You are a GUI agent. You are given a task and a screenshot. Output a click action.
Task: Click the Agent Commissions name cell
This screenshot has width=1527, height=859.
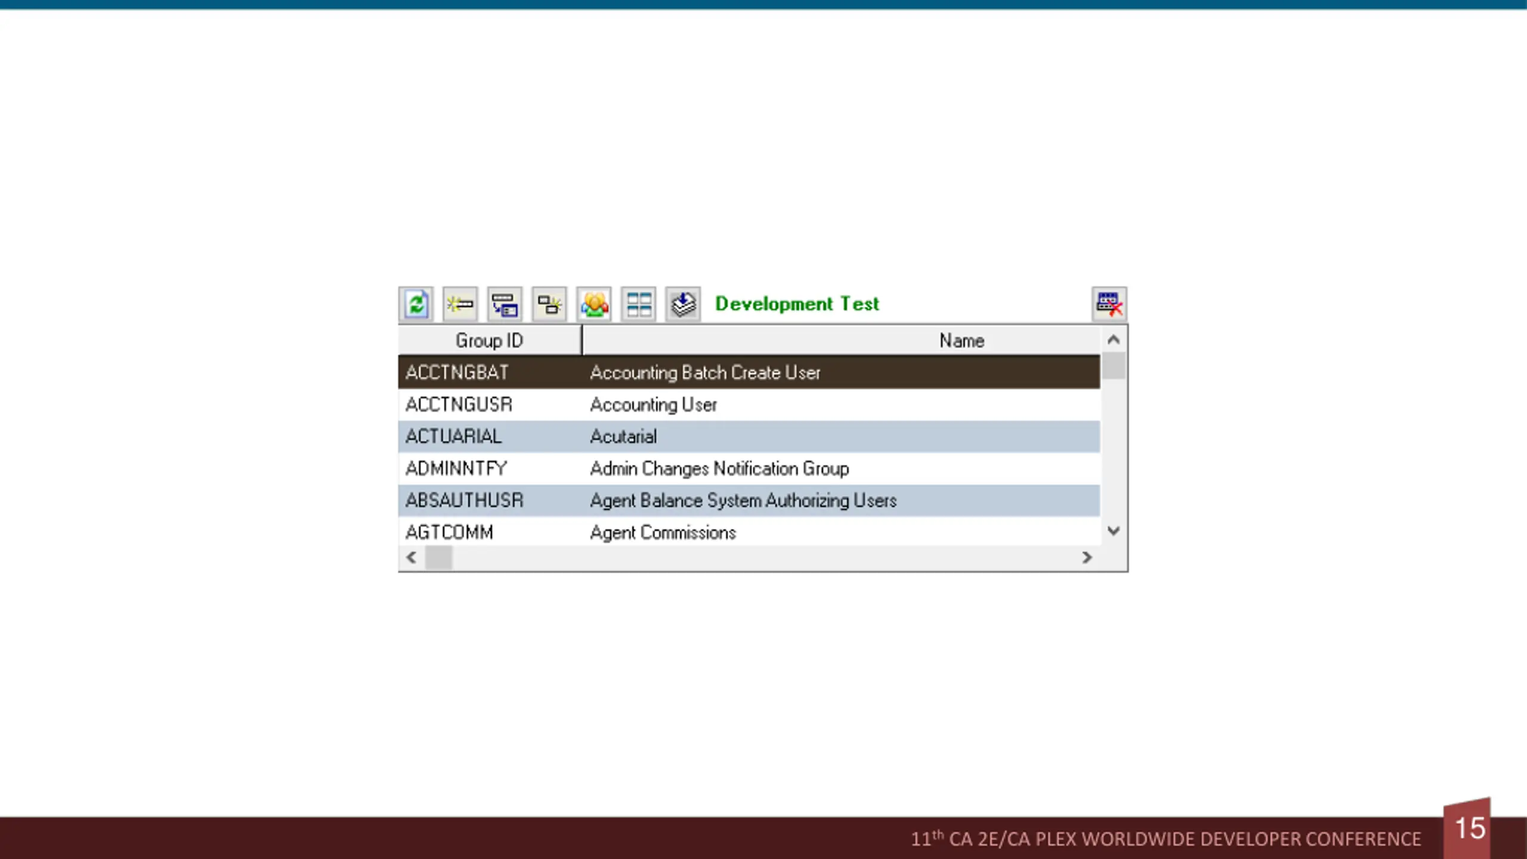(x=842, y=532)
